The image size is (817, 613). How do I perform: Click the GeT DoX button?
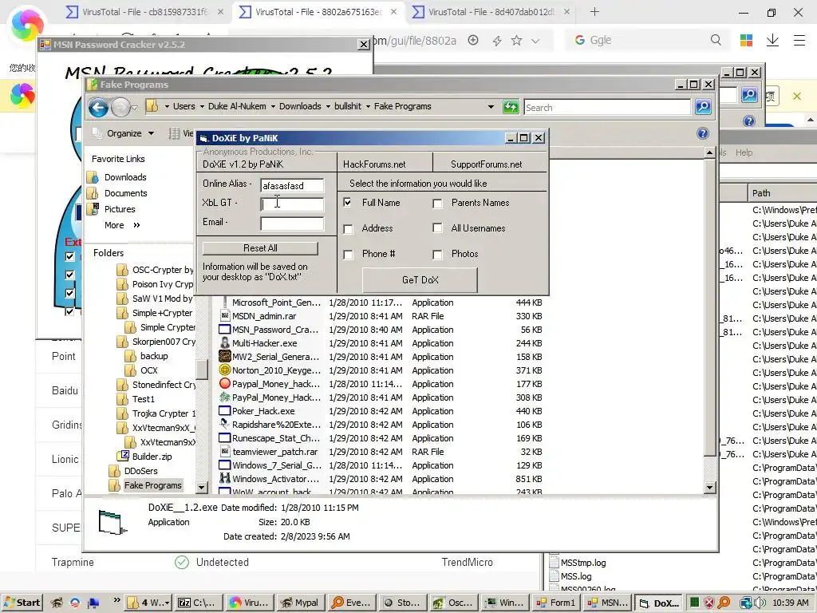click(x=420, y=280)
